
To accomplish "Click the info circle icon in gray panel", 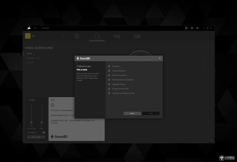I will pos(52,105).
